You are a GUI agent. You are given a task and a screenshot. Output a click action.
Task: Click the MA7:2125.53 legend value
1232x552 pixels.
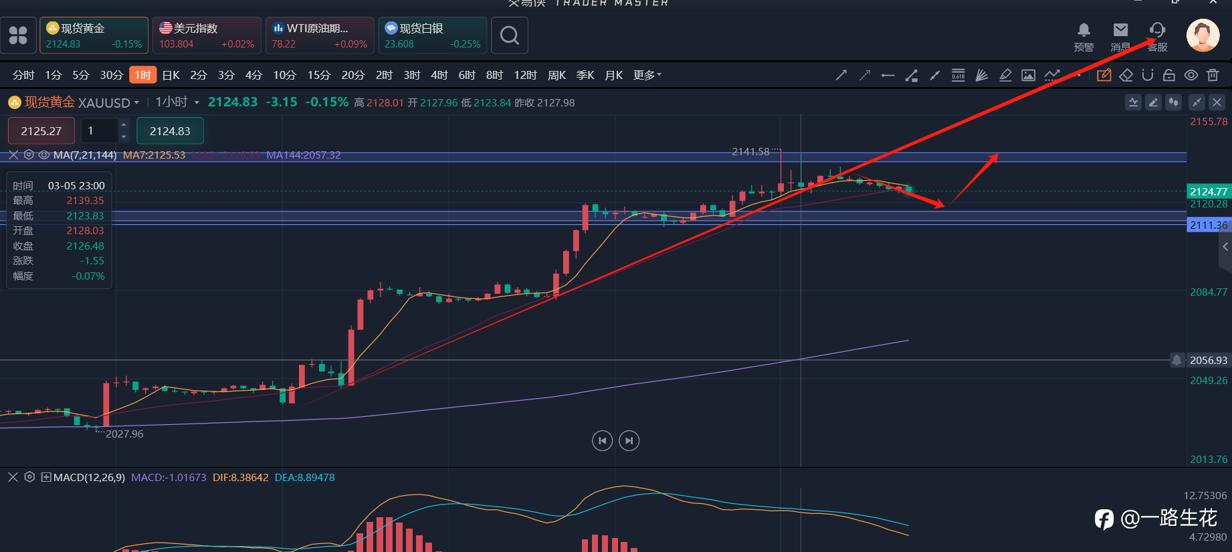click(x=154, y=155)
